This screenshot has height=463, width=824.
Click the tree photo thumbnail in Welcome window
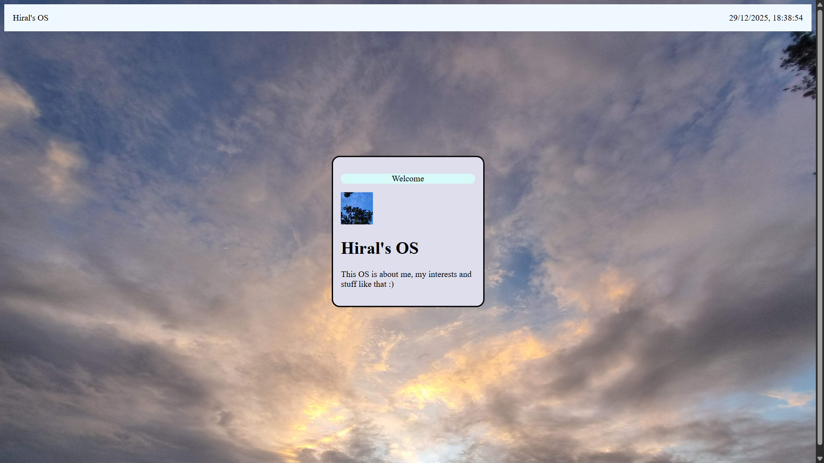pos(357,208)
